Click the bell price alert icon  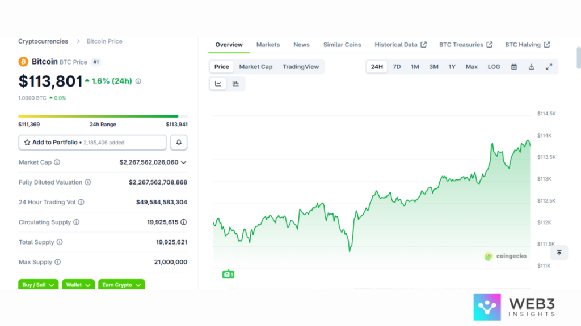tap(179, 142)
